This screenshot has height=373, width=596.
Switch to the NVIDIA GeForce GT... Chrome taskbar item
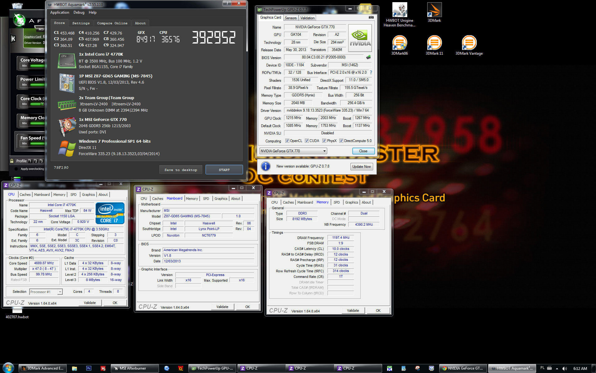[463, 368]
